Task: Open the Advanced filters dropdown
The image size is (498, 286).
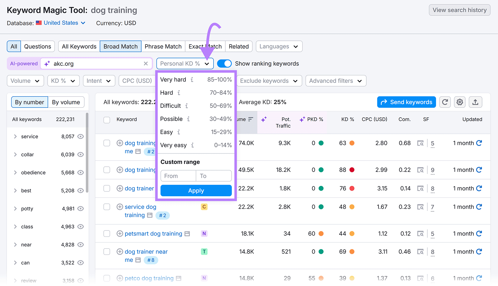Action: pos(336,81)
